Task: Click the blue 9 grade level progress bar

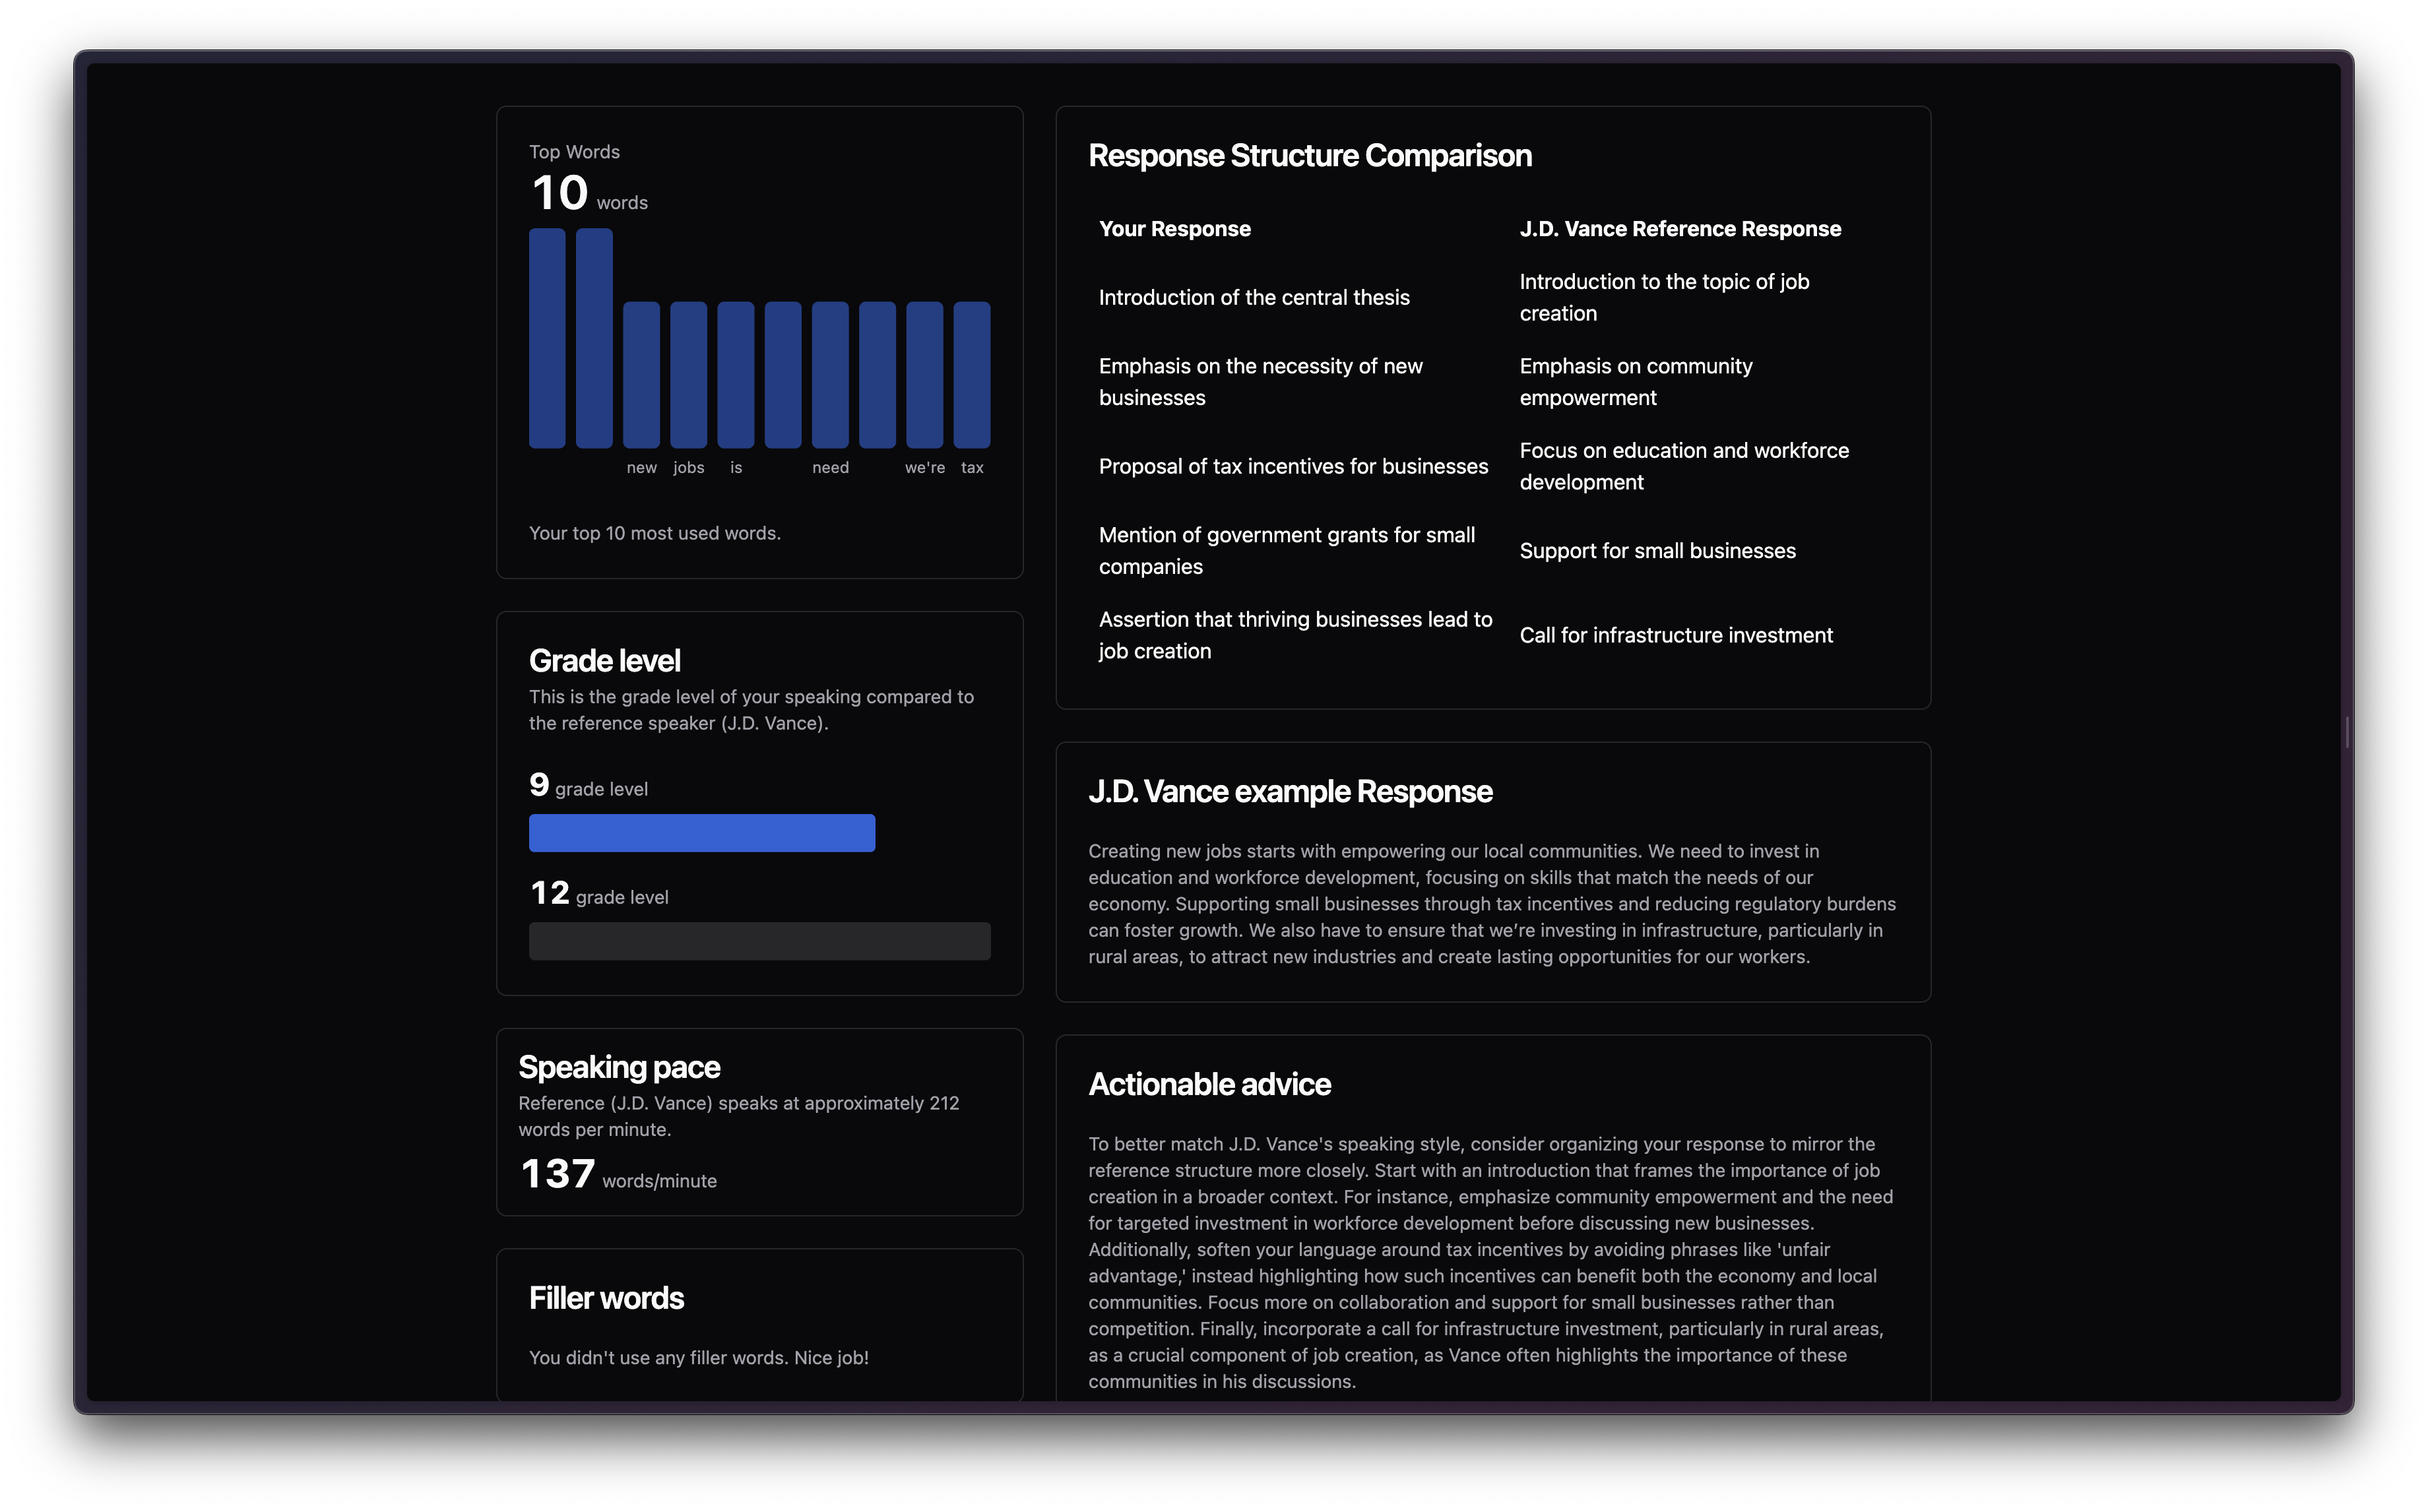Action: pyautogui.click(x=701, y=832)
